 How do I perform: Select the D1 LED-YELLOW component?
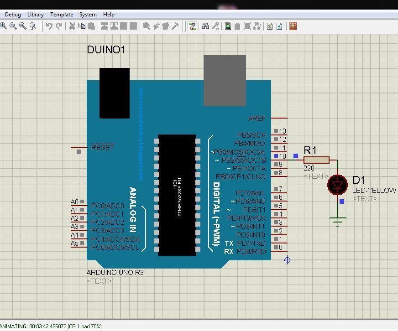pos(337,185)
